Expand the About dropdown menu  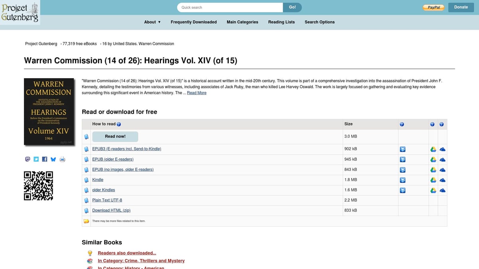pyautogui.click(x=152, y=22)
